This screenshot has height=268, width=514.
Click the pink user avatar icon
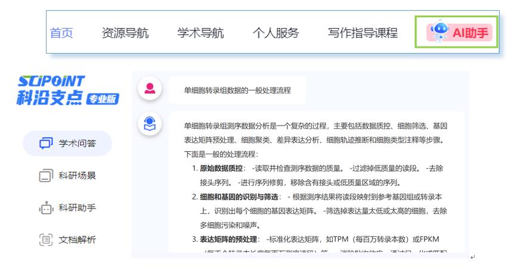tap(148, 89)
